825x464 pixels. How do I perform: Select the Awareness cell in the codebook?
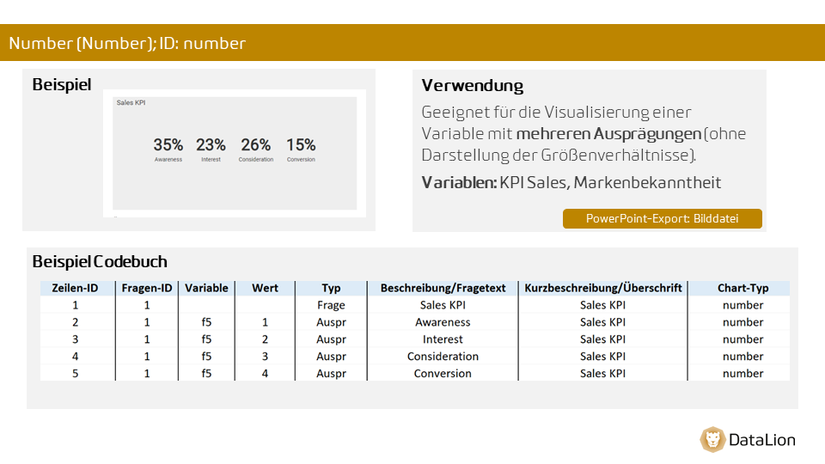(443, 322)
